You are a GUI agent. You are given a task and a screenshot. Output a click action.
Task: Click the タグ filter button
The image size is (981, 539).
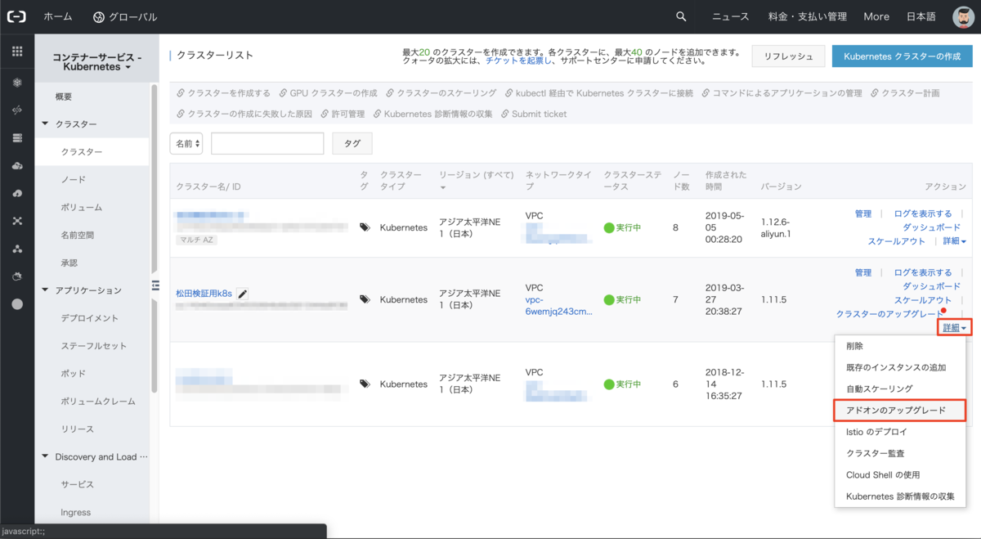click(352, 143)
